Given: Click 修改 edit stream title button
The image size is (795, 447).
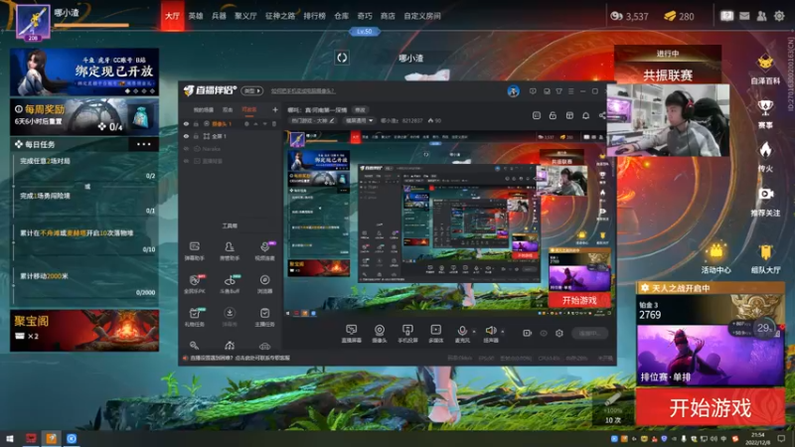Looking at the screenshot, I should 360,109.
